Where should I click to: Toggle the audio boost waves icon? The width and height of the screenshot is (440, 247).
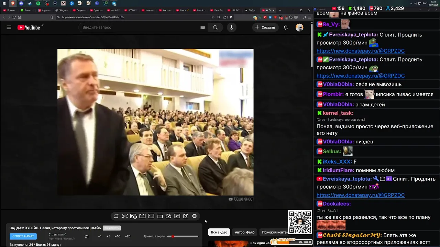tap(125, 216)
